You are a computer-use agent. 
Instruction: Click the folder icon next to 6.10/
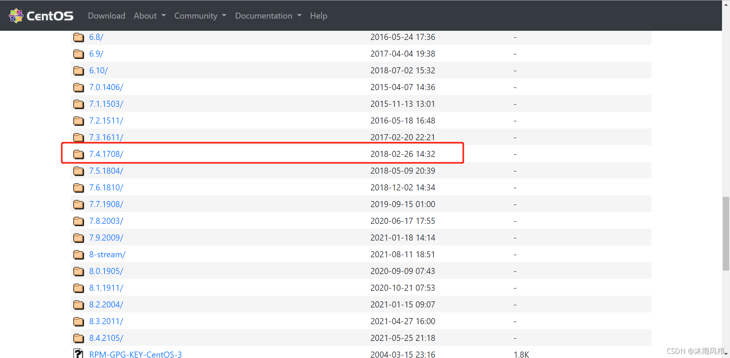(79, 71)
